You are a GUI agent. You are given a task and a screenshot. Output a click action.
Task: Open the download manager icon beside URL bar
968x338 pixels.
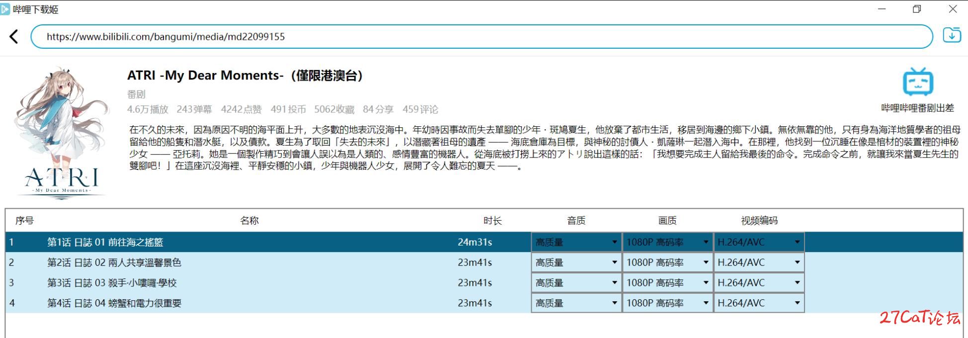coord(952,35)
